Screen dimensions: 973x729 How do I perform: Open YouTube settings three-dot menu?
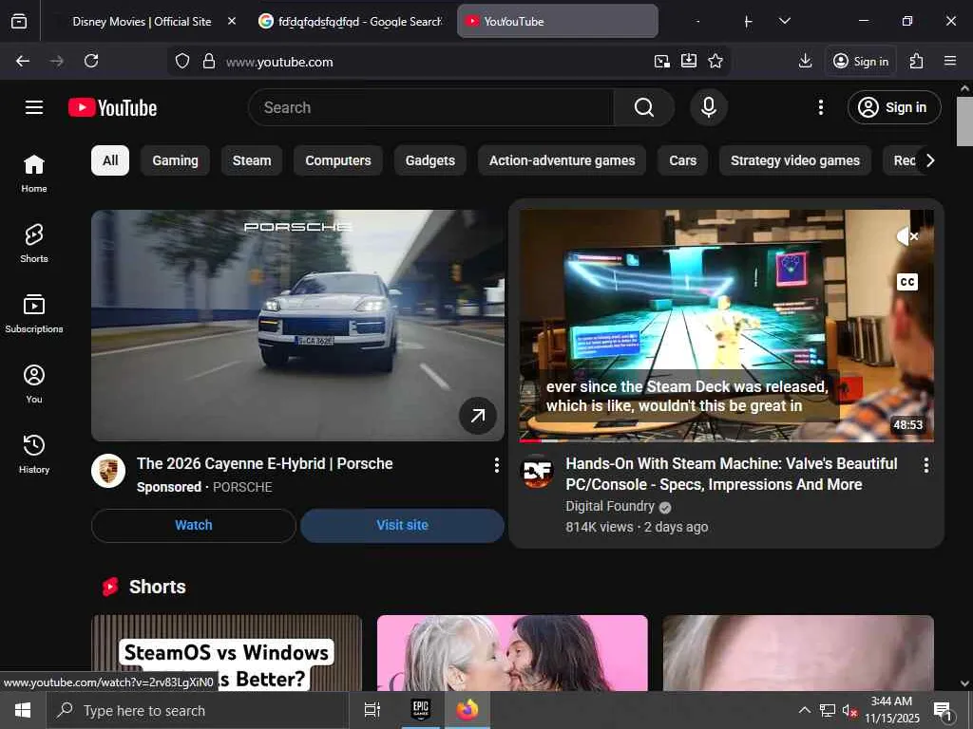pos(821,107)
